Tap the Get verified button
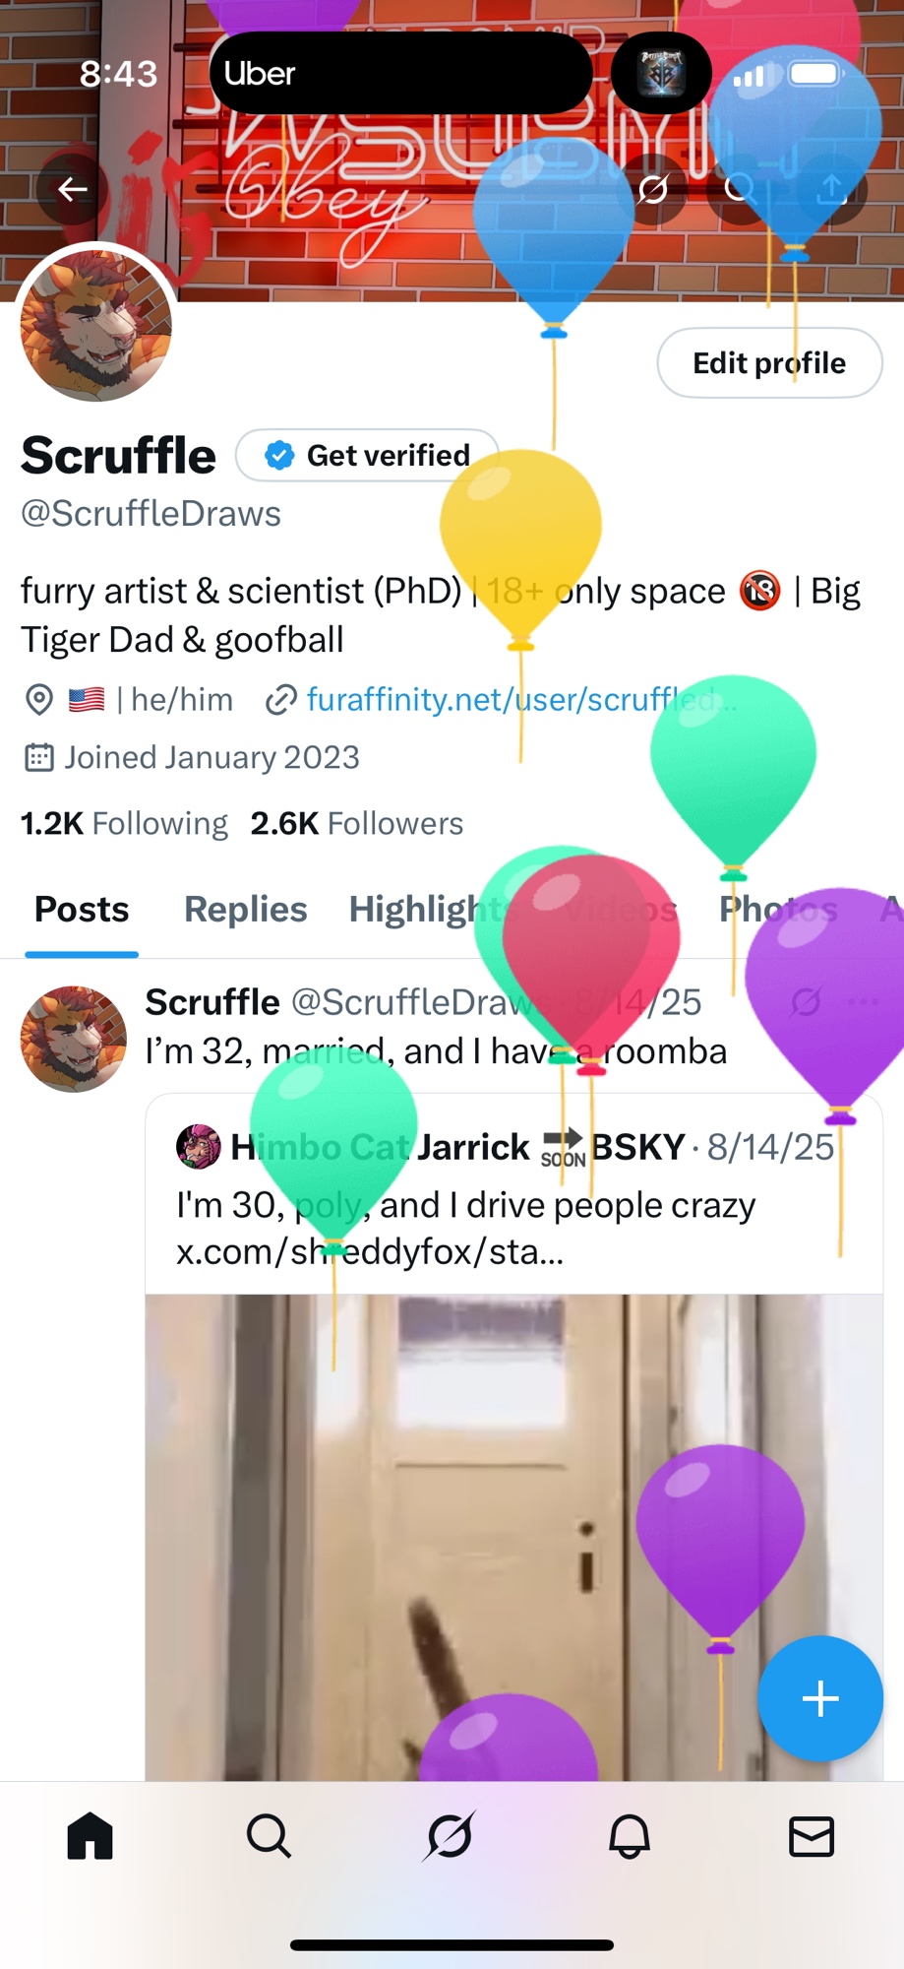The width and height of the screenshot is (904, 1969). pyautogui.click(x=367, y=455)
